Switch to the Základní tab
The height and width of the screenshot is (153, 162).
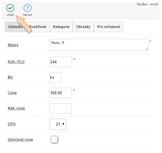15,27
